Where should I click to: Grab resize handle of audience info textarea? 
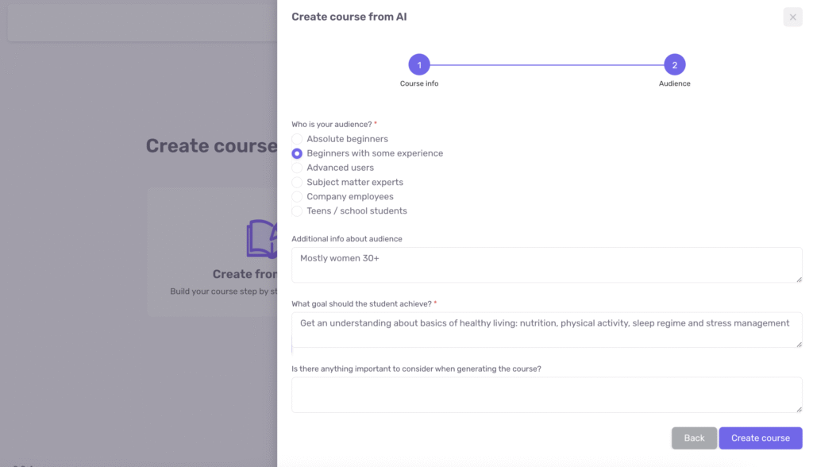[x=799, y=280]
